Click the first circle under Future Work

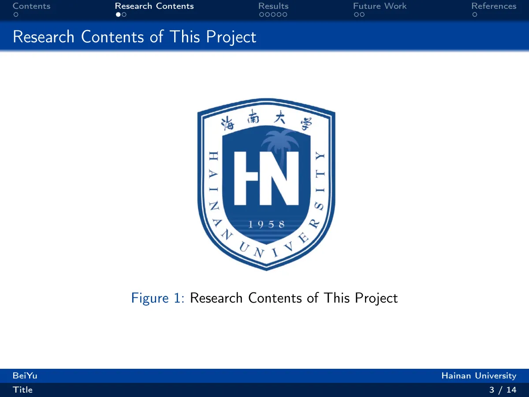tap(356, 15)
